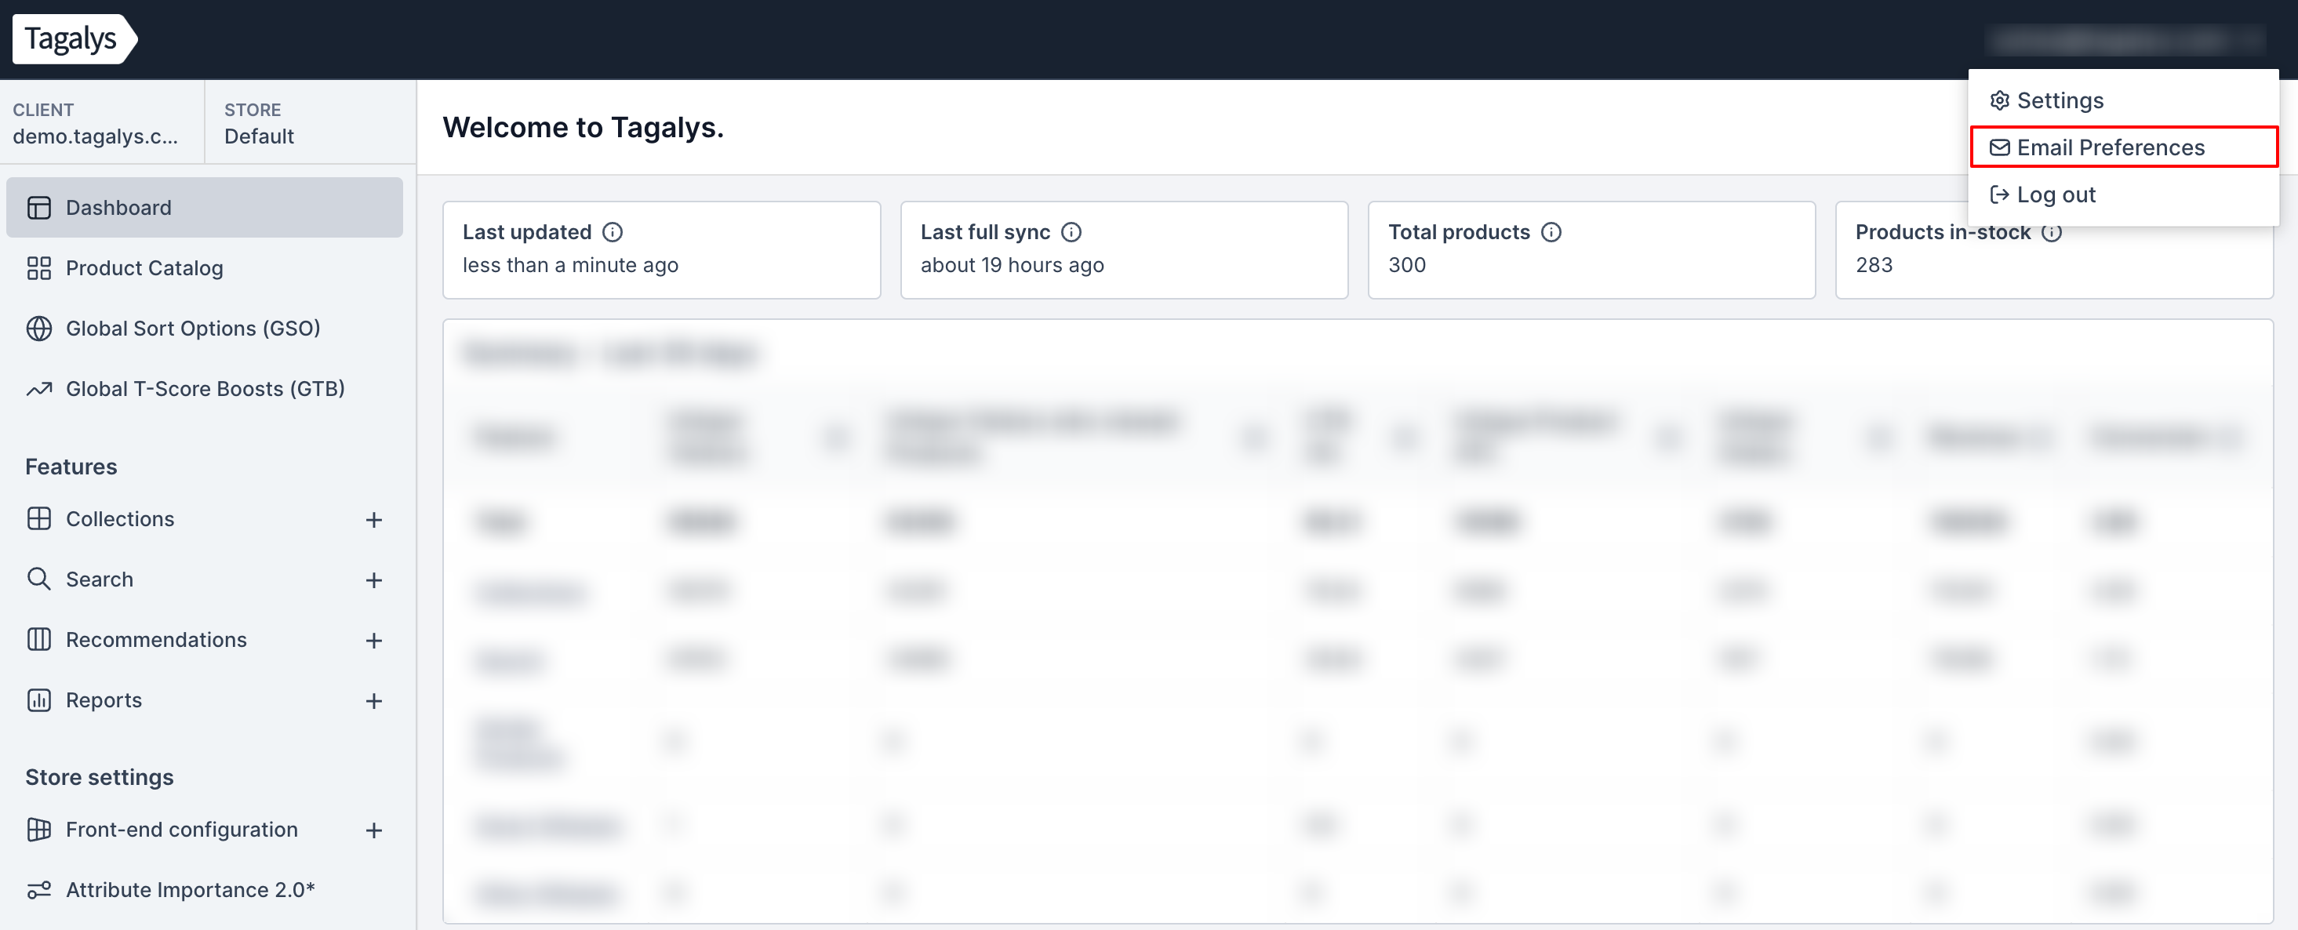Click info icon beside Total products

click(1551, 233)
